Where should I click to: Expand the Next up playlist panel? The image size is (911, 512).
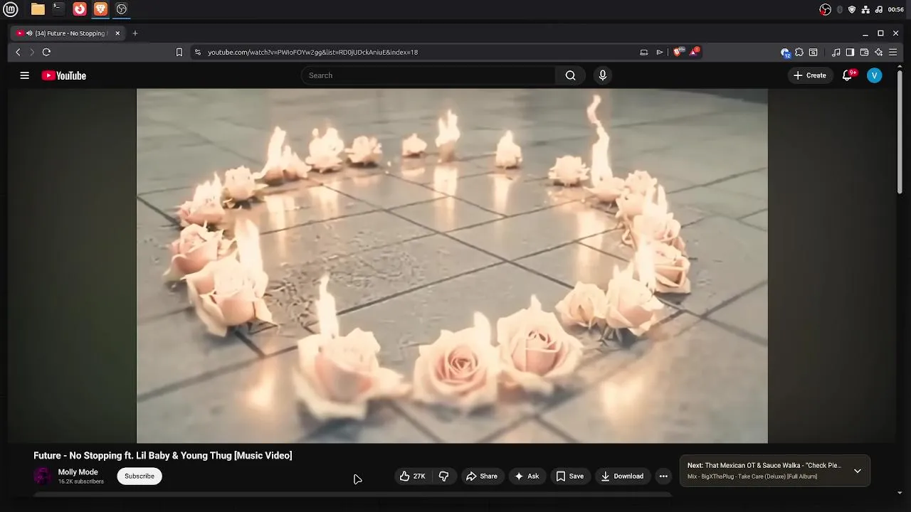click(858, 471)
